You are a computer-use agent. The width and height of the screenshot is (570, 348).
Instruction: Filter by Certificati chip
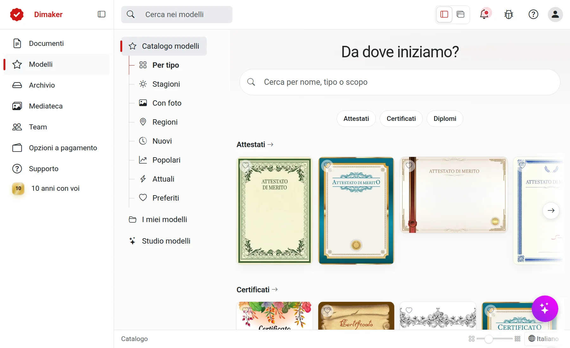pyautogui.click(x=401, y=119)
